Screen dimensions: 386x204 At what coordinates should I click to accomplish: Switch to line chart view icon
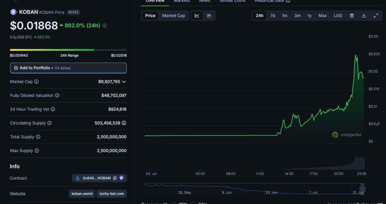tap(197, 15)
